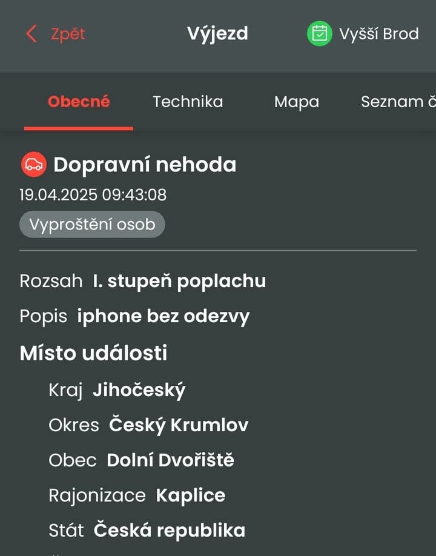
Task: Tap the green calendar check icon
Action: coord(319,34)
